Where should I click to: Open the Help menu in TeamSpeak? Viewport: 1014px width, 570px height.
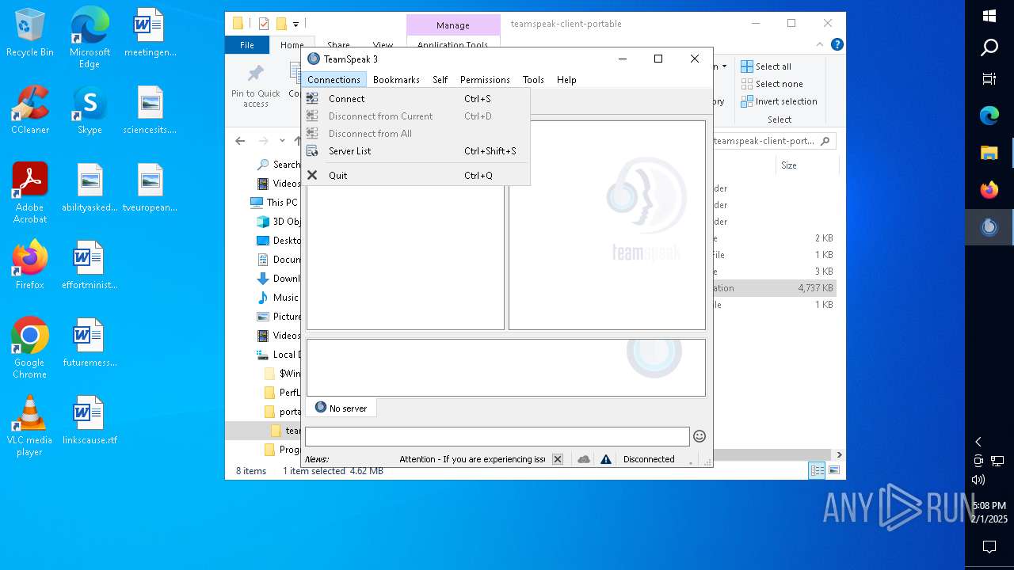tap(566, 80)
